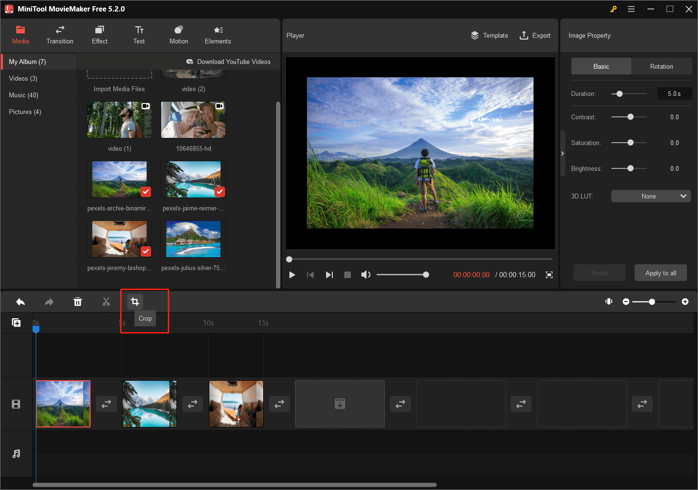The width and height of the screenshot is (698, 490).
Task: Click the Split (scissors) icon
Action: click(x=106, y=302)
